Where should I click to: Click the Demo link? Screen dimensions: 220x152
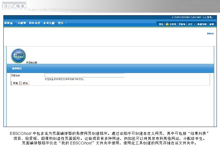click(210, 33)
